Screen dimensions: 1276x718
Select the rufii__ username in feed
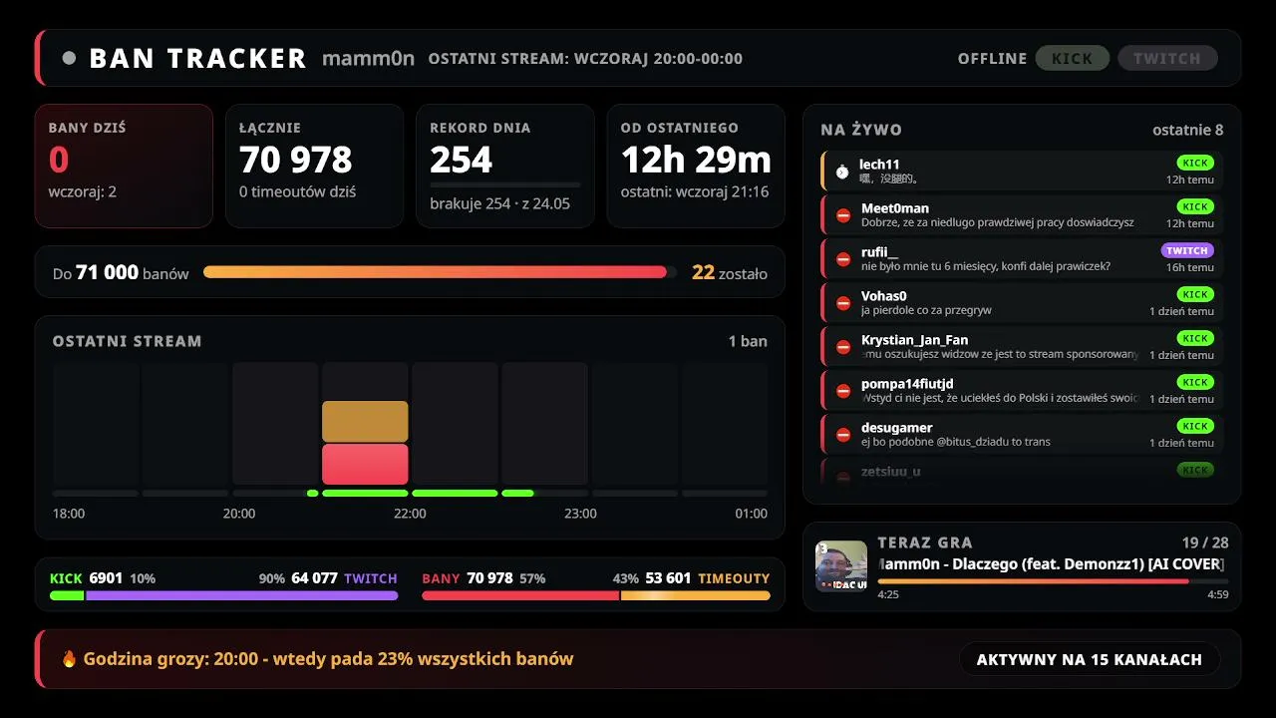coord(879,252)
